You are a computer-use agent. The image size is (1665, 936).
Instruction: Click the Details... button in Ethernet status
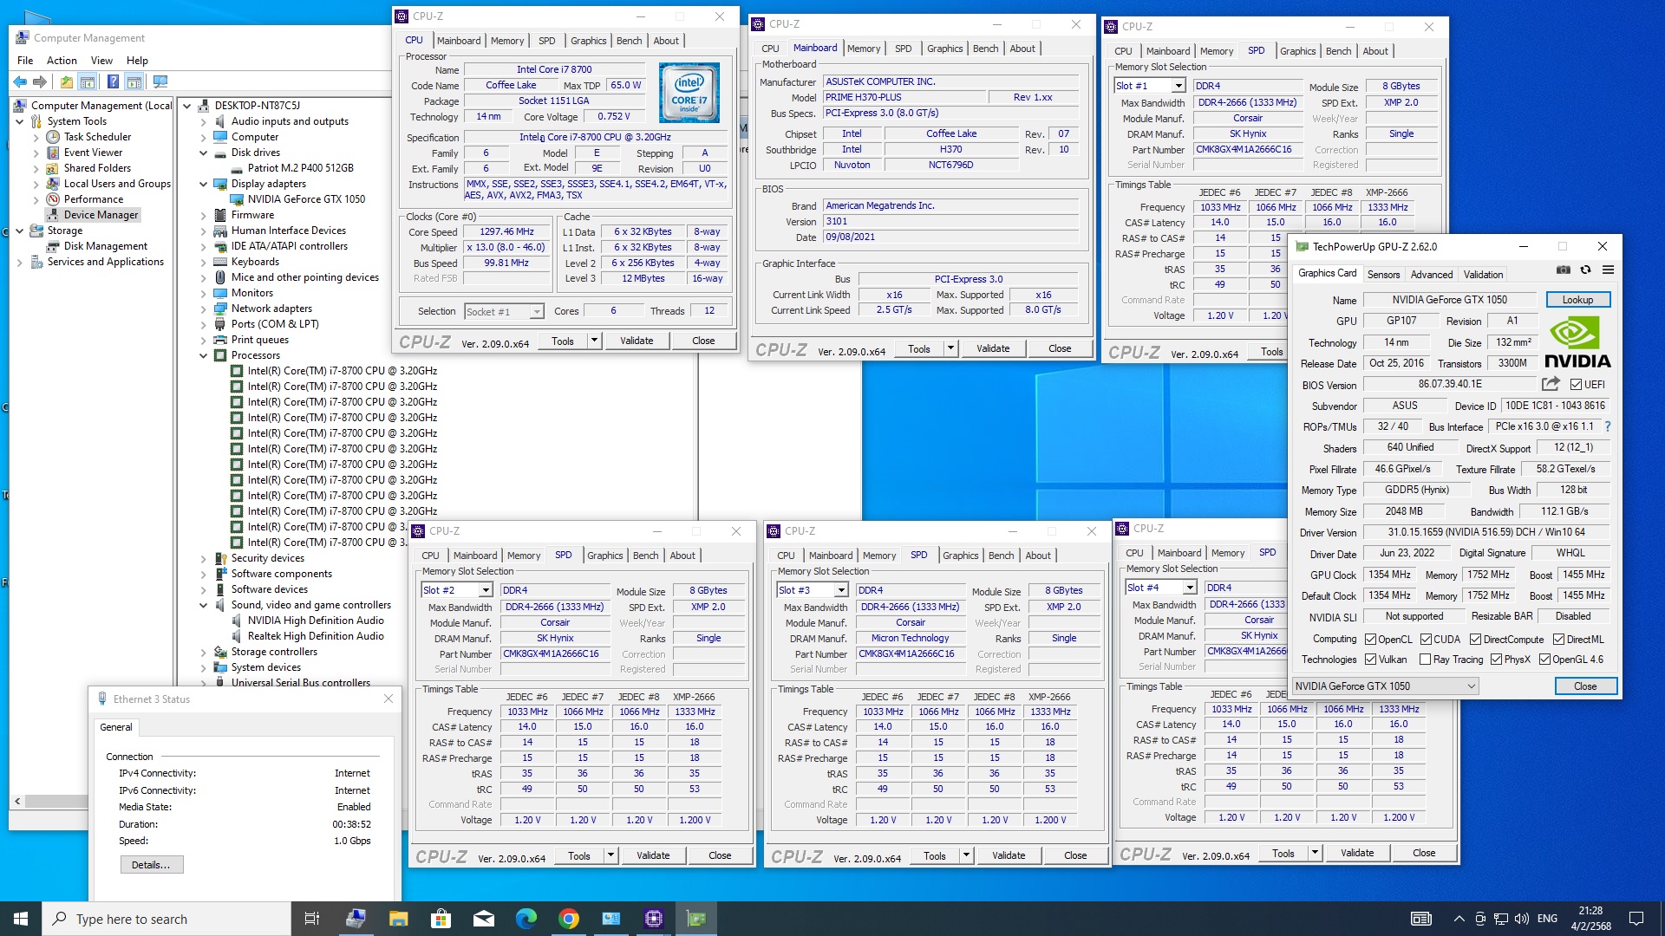pyautogui.click(x=151, y=865)
